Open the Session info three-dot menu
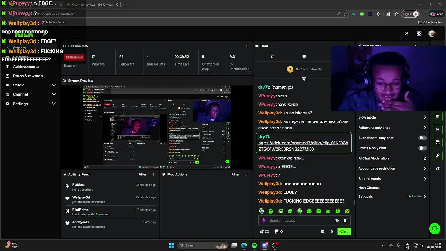This screenshot has width=446, height=251. point(247,46)
